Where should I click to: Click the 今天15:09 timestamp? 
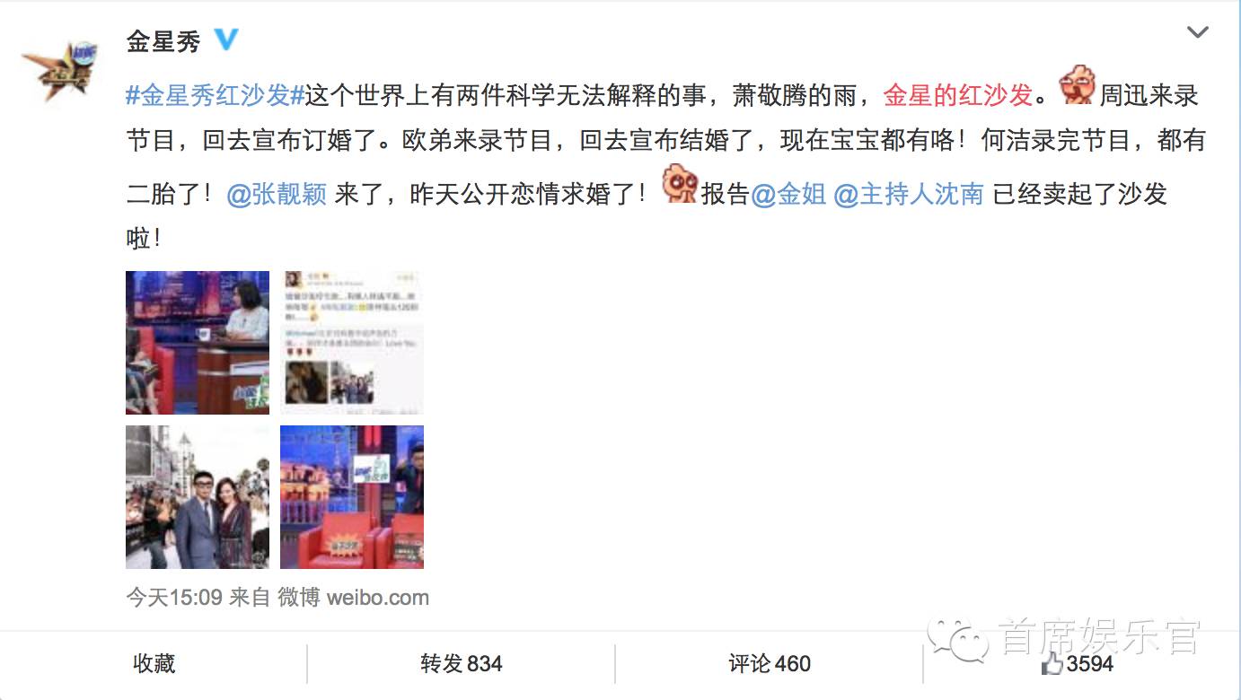174,598
